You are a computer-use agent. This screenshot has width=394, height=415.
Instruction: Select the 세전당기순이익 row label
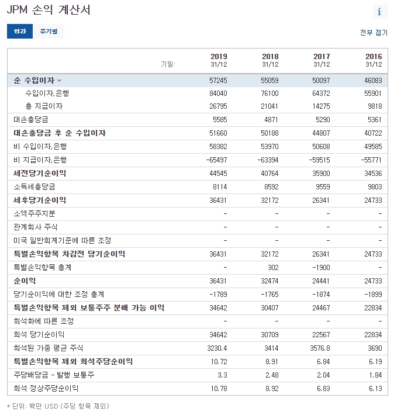pyautogui.click(x=40, y=174)
